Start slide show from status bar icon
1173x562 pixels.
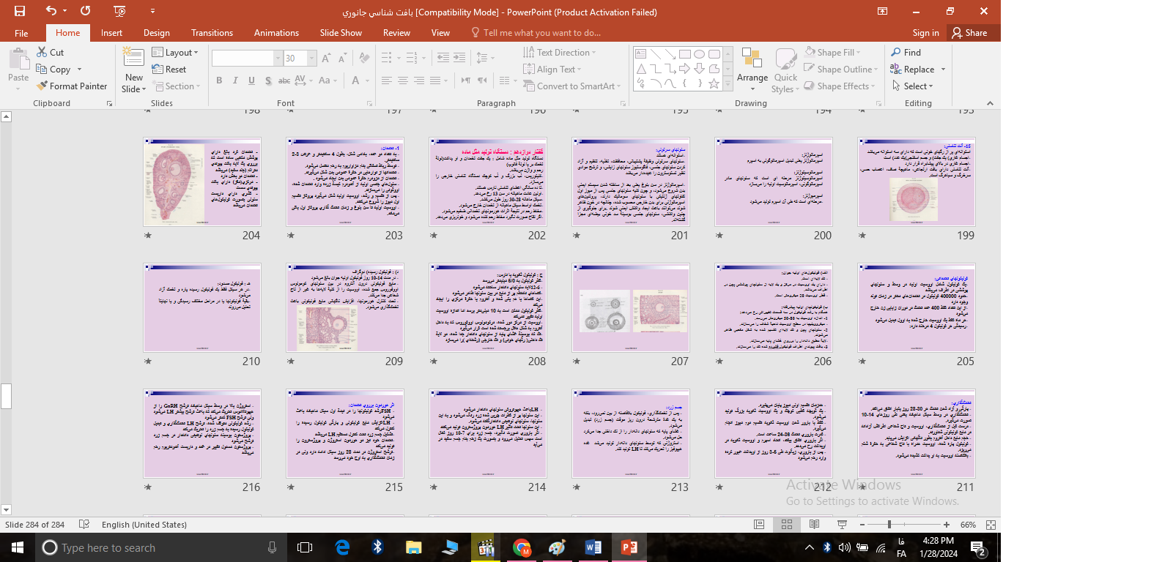(842, 525)
